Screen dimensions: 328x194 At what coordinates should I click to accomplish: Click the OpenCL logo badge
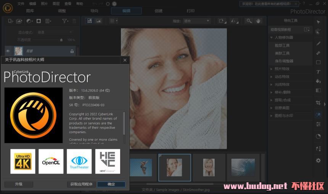[51, 161]
